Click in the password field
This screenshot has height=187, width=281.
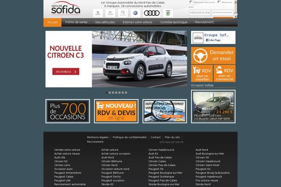click(x=222, y=13)
